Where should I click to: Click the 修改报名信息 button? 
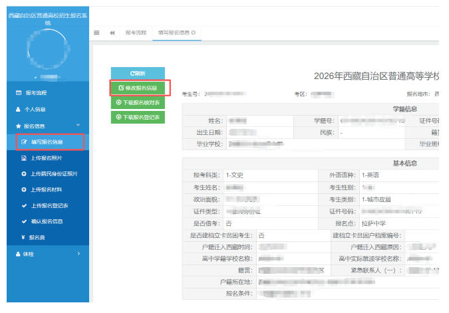pyautogui.click(x=138, y=88)
